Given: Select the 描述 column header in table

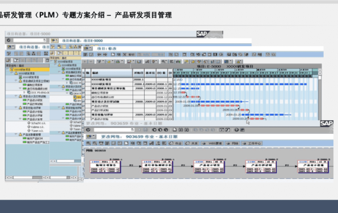Looking at the screenshot, I should coord(111,73).
